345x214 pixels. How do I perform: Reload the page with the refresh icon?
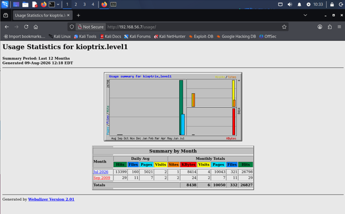pos(26,27)
